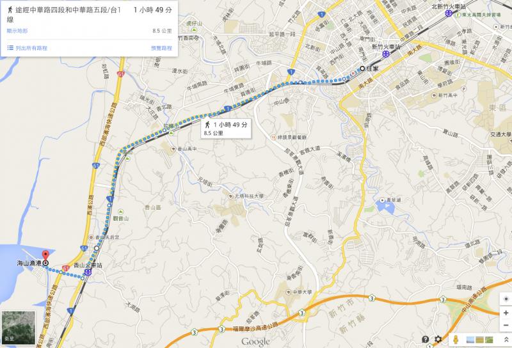The height and width of the screenshot is (348, 512).
Task: Expand the imagery bar double chevron
Action: point(506,340)
